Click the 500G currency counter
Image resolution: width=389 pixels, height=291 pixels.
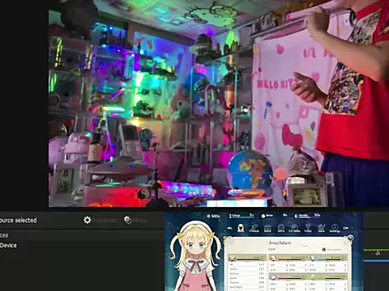[x=214, y=216]
